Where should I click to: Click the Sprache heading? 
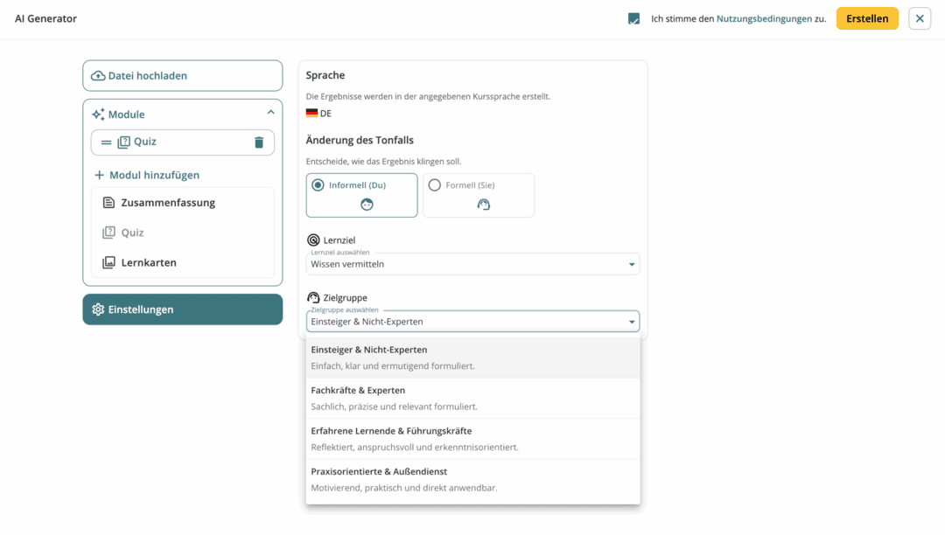[x=325, y=75]
